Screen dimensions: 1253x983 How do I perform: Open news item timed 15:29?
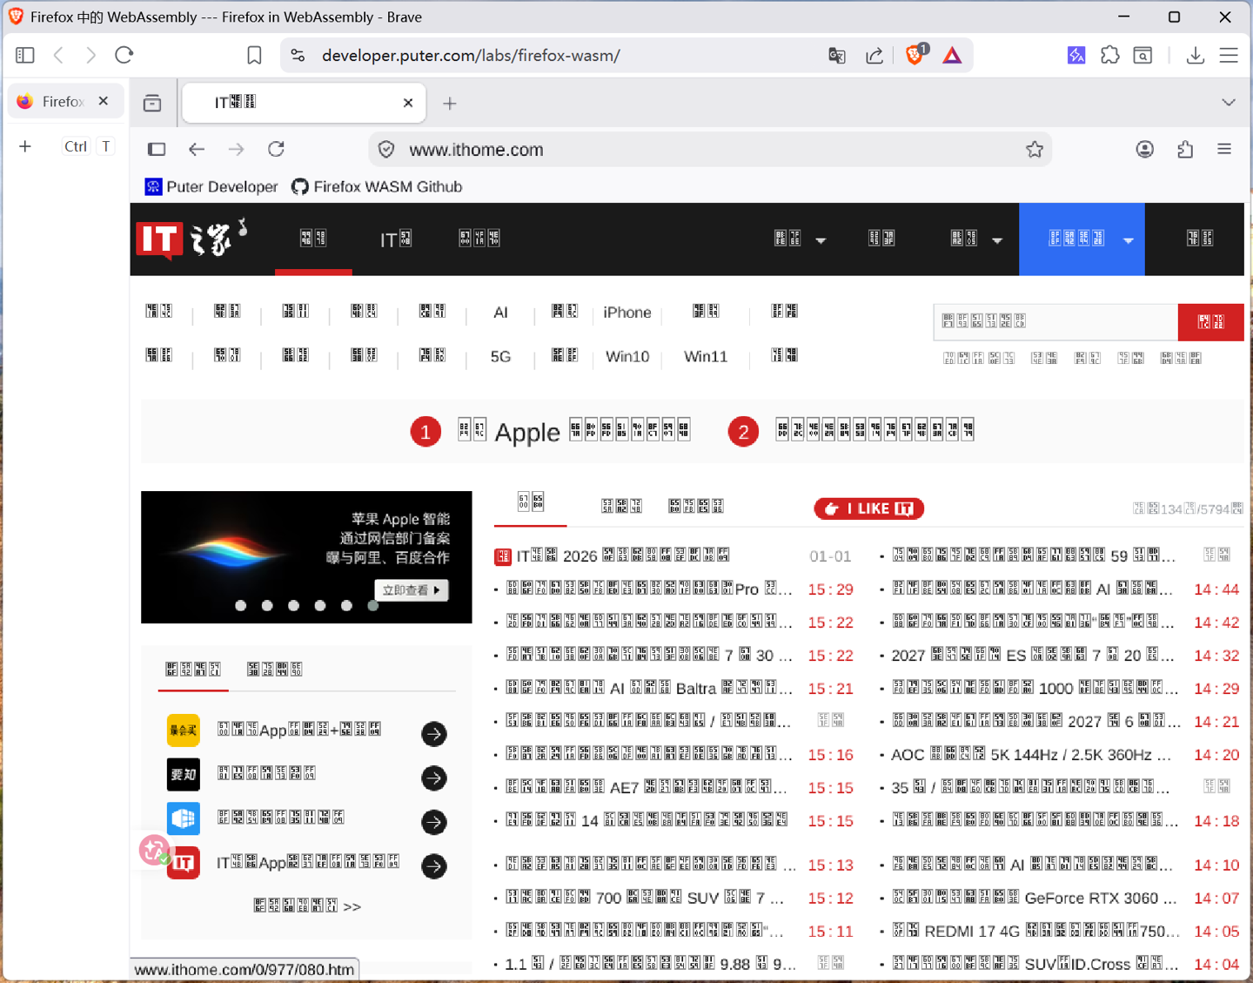click(x=649, y=589)
